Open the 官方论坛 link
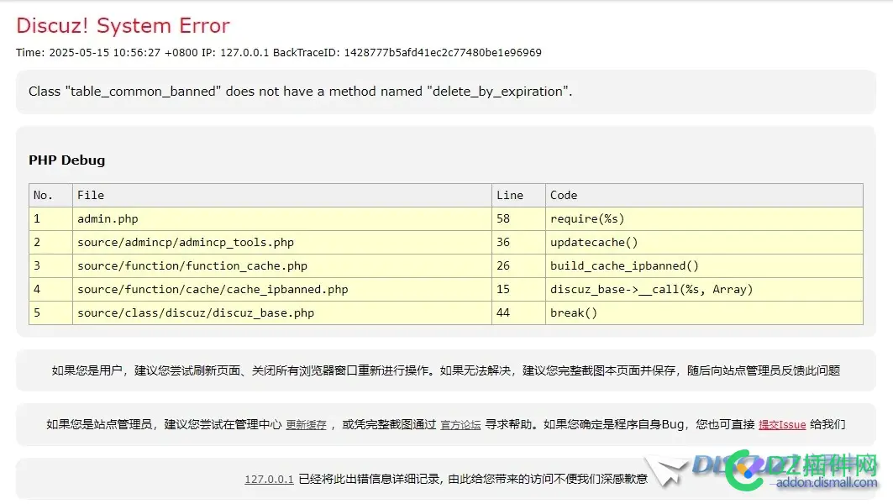The width and height of the screenshot is (893, 504). click(460, 425)
